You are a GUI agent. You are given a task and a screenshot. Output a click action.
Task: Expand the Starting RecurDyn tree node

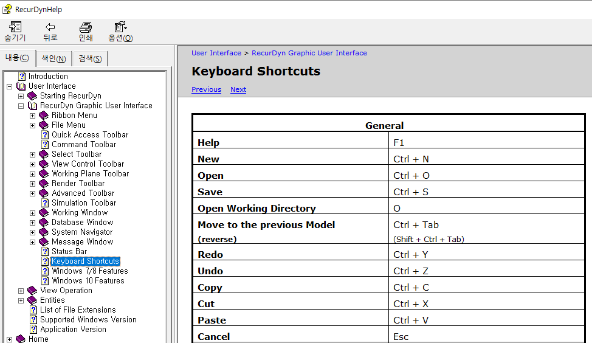click(x=21, y=96)
